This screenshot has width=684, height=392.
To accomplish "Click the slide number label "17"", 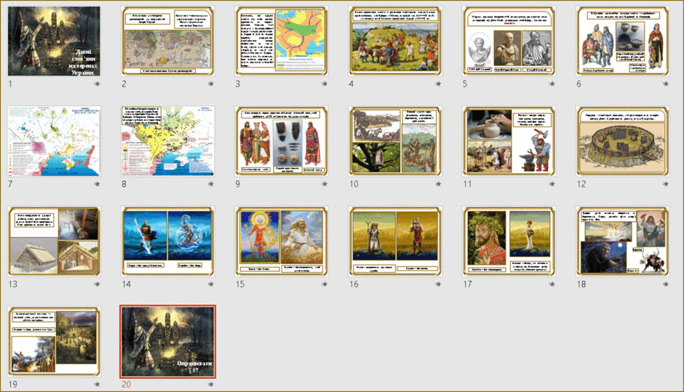I will [x=468, y=284].
